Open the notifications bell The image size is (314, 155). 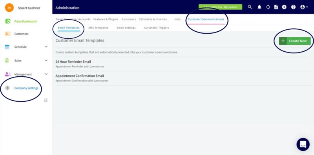[259, 7]
